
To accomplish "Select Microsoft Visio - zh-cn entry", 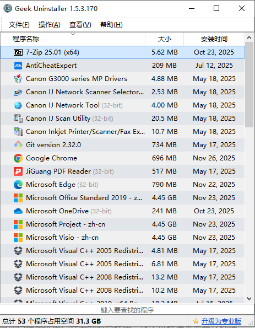I will (x=122, y=238).
